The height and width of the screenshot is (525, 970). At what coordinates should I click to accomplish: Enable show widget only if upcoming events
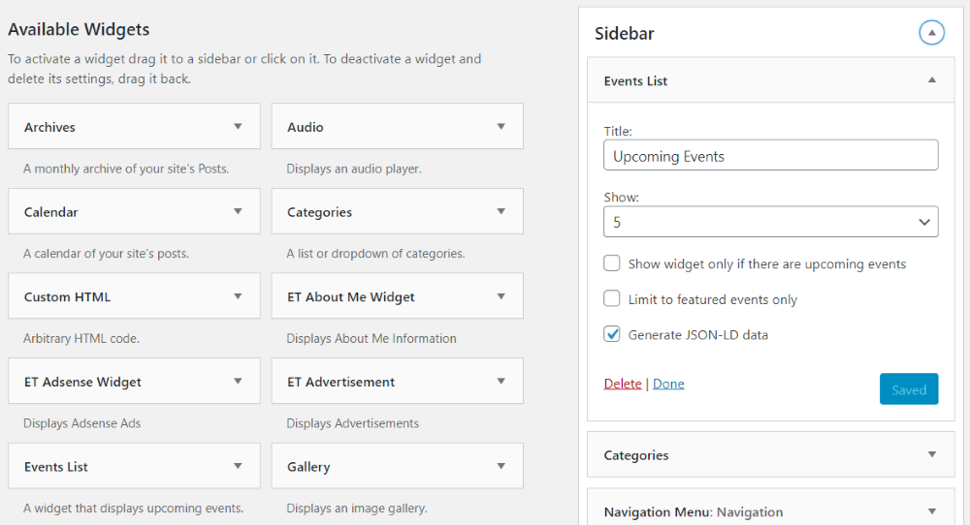(x=612, y=263)
